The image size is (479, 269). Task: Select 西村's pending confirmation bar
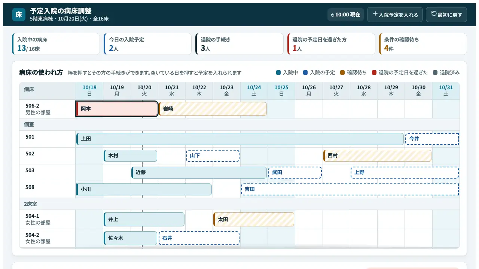[x=377, y=156]
